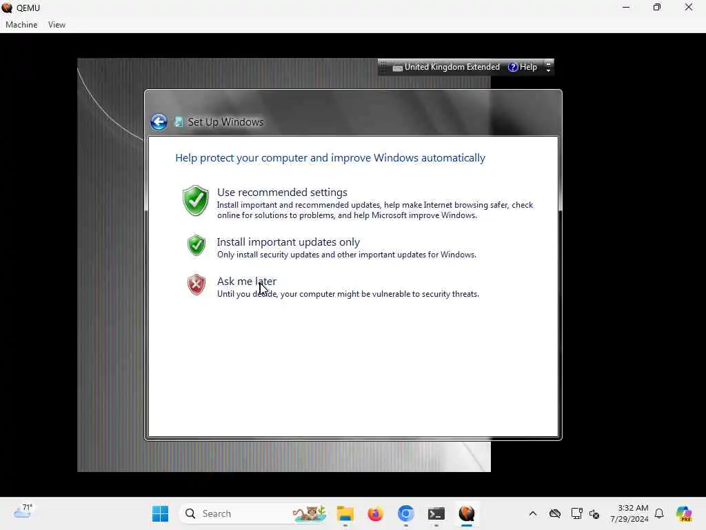The width and height of the screenshot is (706, 530).
Task: Open the language bar options arrow
Action: pyautogui.click(x=548, y=67)
